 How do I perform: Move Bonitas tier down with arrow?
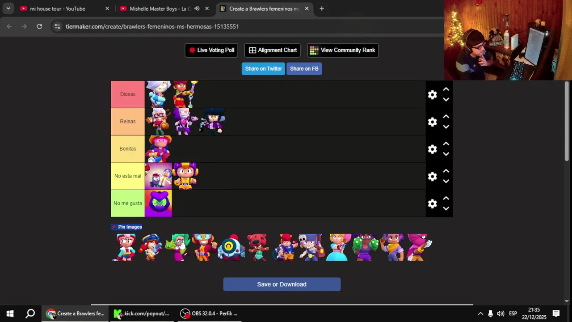[x=446, y=154]
